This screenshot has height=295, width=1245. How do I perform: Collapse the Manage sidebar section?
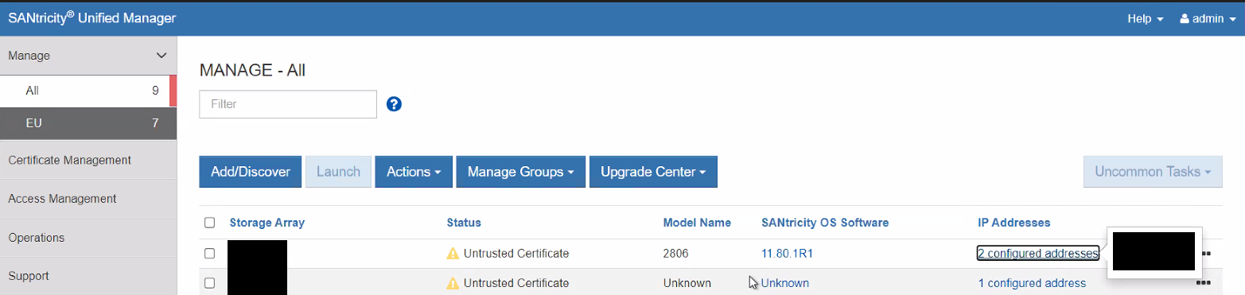click(88, 56)
